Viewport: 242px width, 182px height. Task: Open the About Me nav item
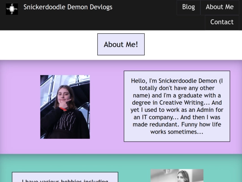click(x=220, y=7)
